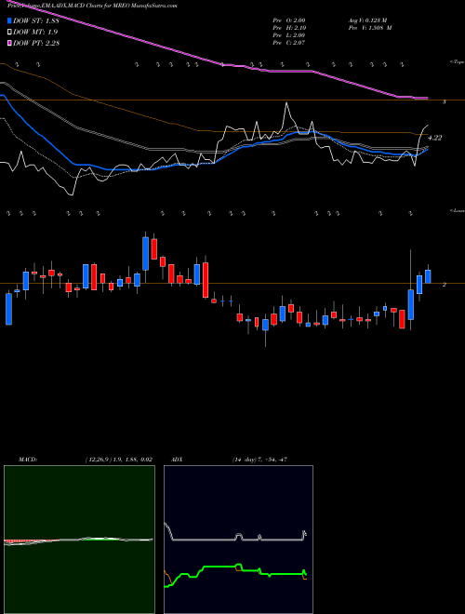The width and height of the screenshot is (465, 614).
Task: Select the 'DOW ST: 1.88' legend label
Action: point(36,20)
